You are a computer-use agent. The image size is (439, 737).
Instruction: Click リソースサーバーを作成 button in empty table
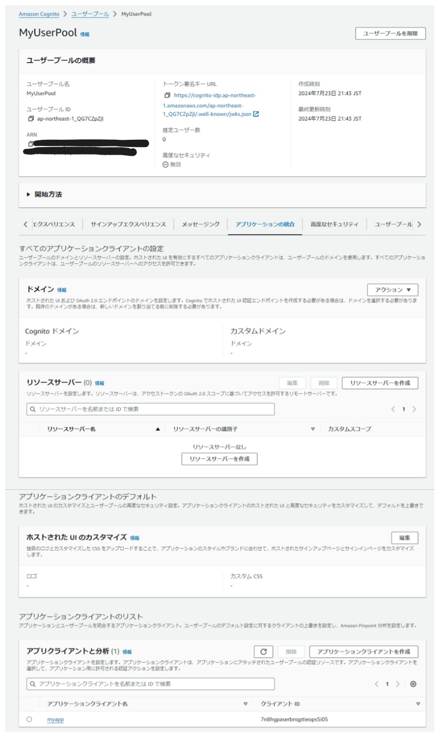click(219, 458)
